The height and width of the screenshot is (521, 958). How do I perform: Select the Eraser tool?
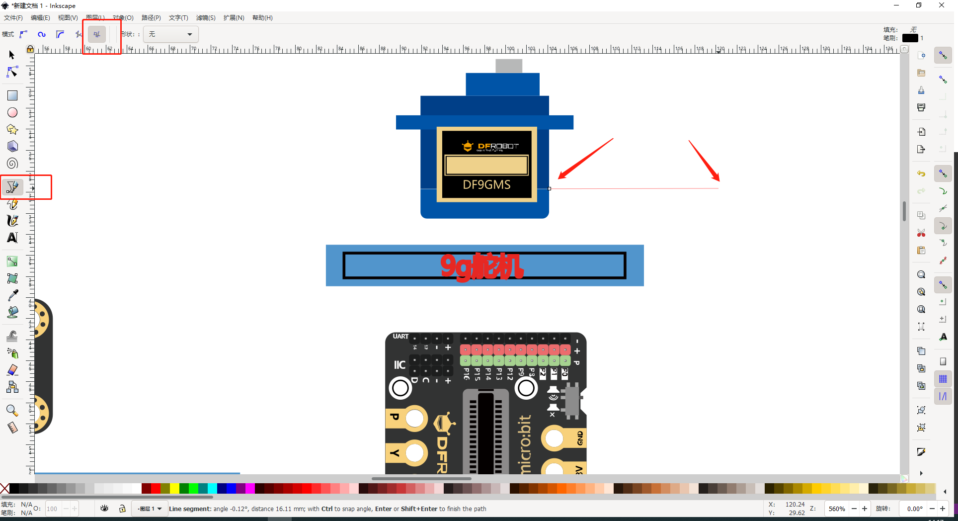coord(12,370)
